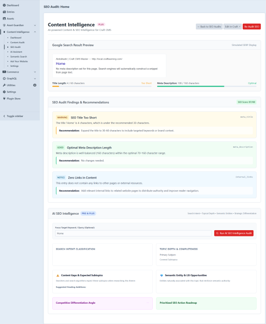The image size is (266, 324).
Task: Click the Focus Target Keyword input field
Action: click(x=133, y=233)
